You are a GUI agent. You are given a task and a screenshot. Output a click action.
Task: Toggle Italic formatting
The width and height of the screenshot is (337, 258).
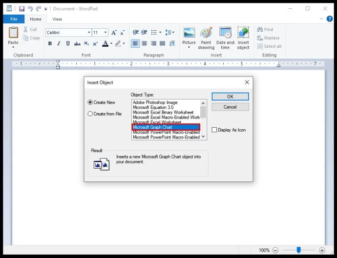59,43
